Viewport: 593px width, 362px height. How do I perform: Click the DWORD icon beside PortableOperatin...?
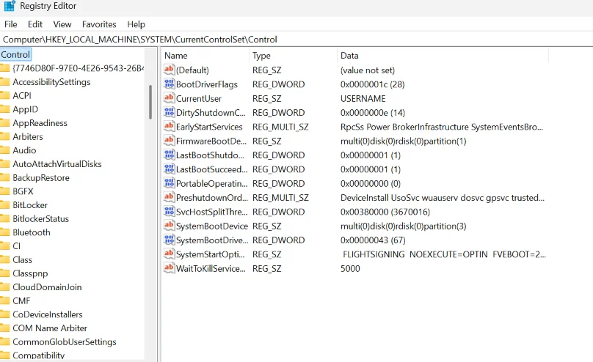point(169,182)
